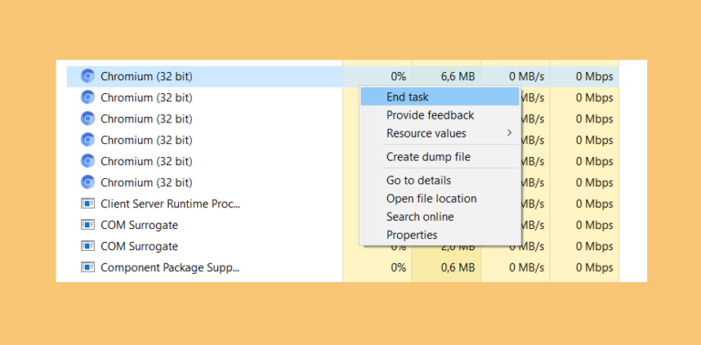Click the second COM Surrogate process icon

tap(88, 246)
